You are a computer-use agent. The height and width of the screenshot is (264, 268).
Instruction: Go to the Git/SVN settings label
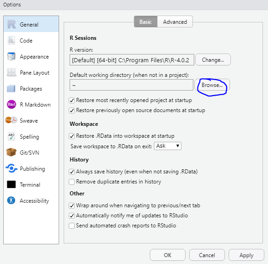coord(29,152)
